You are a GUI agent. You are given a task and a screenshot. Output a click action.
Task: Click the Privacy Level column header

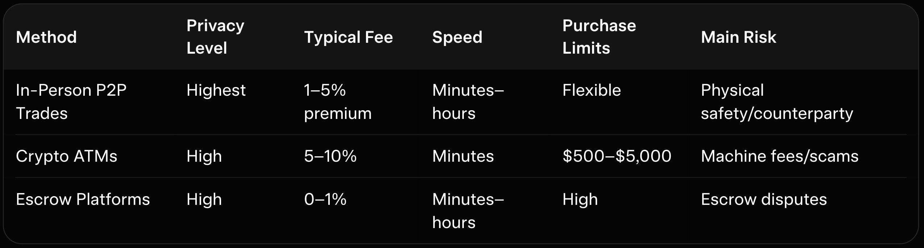[215, 37]
